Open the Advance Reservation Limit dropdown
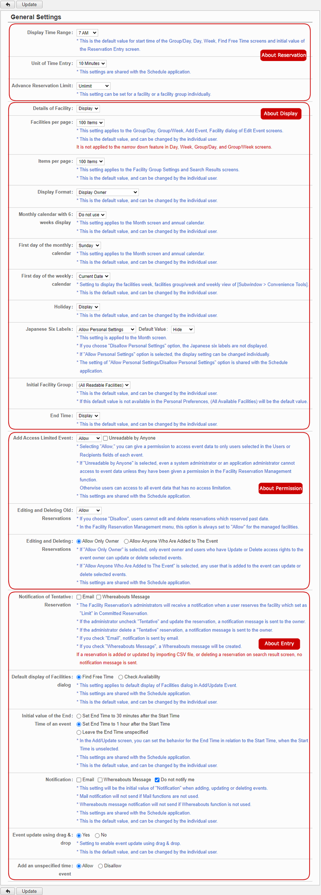 click(94, 86)
